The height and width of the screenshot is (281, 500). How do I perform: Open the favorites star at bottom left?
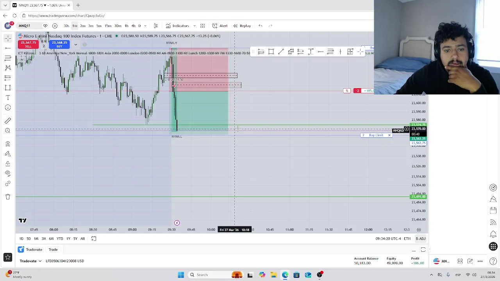[7, 257]
